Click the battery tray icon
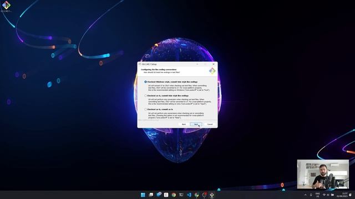This screenshot has width=355, height=199. [x=332, y=195]
